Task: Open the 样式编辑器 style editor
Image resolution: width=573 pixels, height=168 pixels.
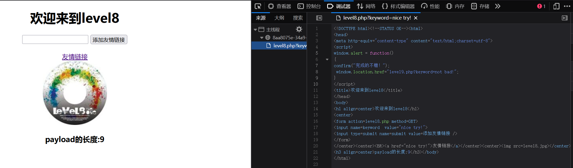Action: point(398,6)
